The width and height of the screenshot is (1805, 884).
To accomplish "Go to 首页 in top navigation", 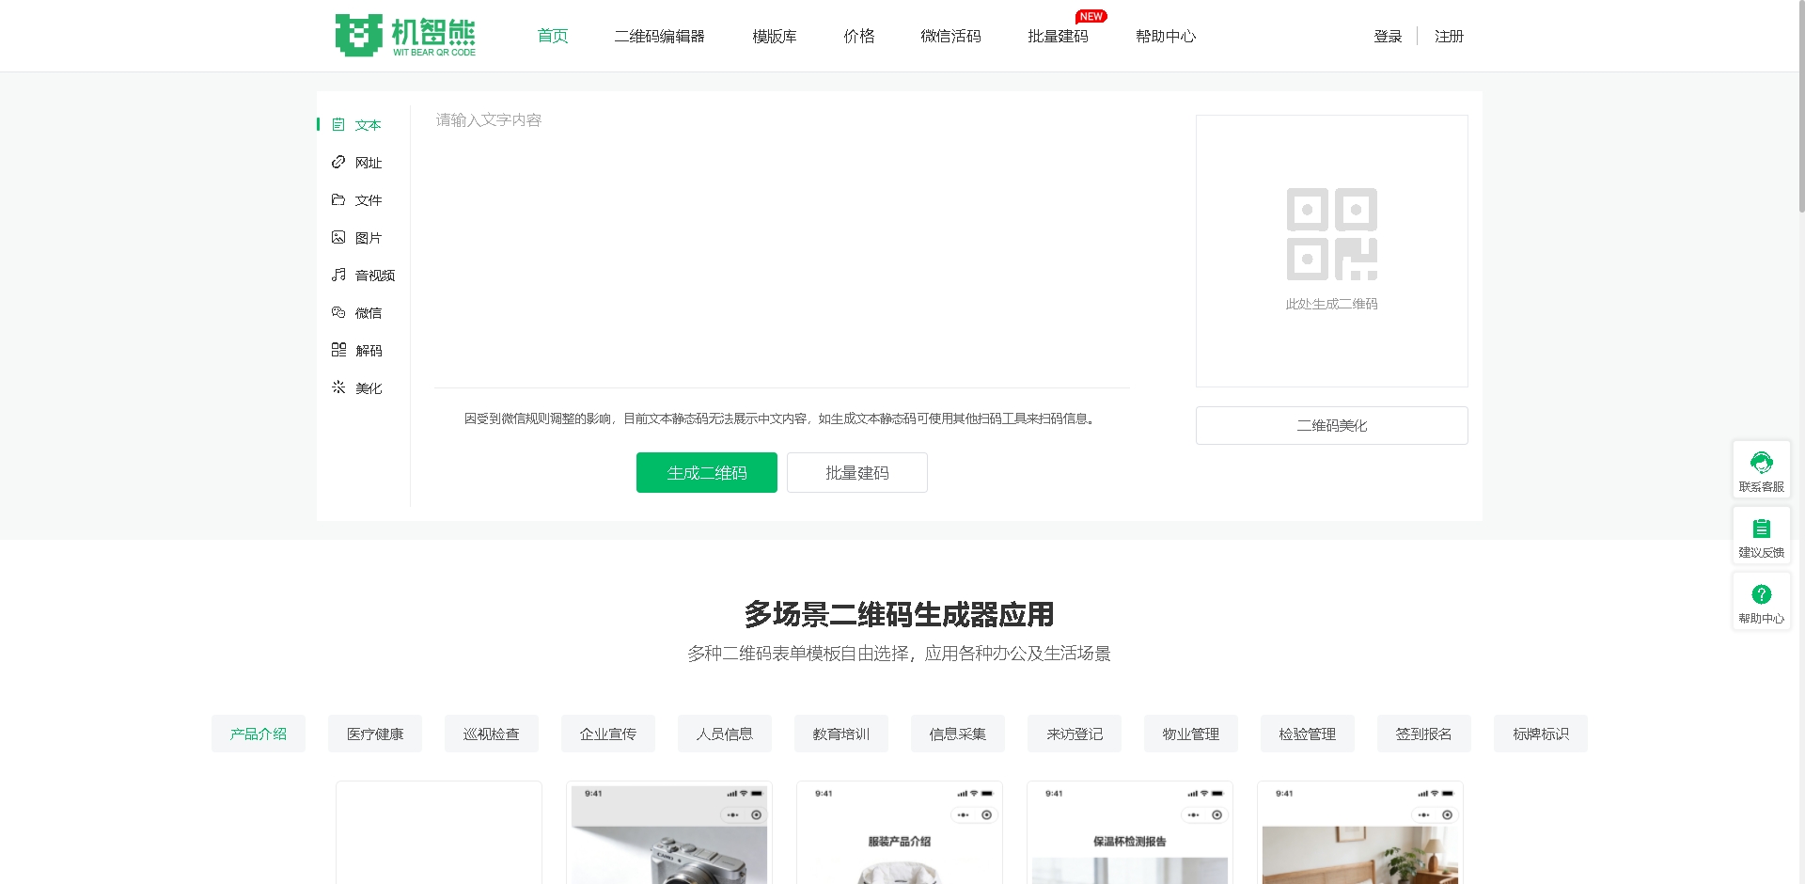I will [553, 36].
